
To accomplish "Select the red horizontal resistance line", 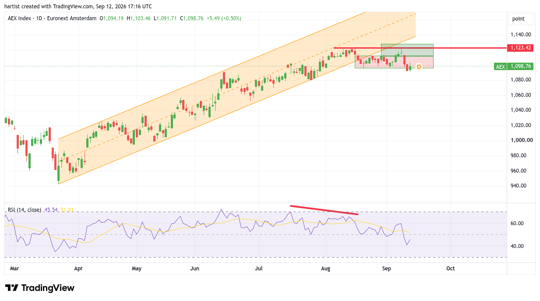I will pos(420,48).
